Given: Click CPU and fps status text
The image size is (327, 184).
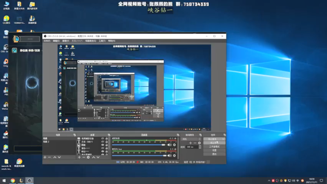Looking at the screenshot, I should (x=168, y=162).
